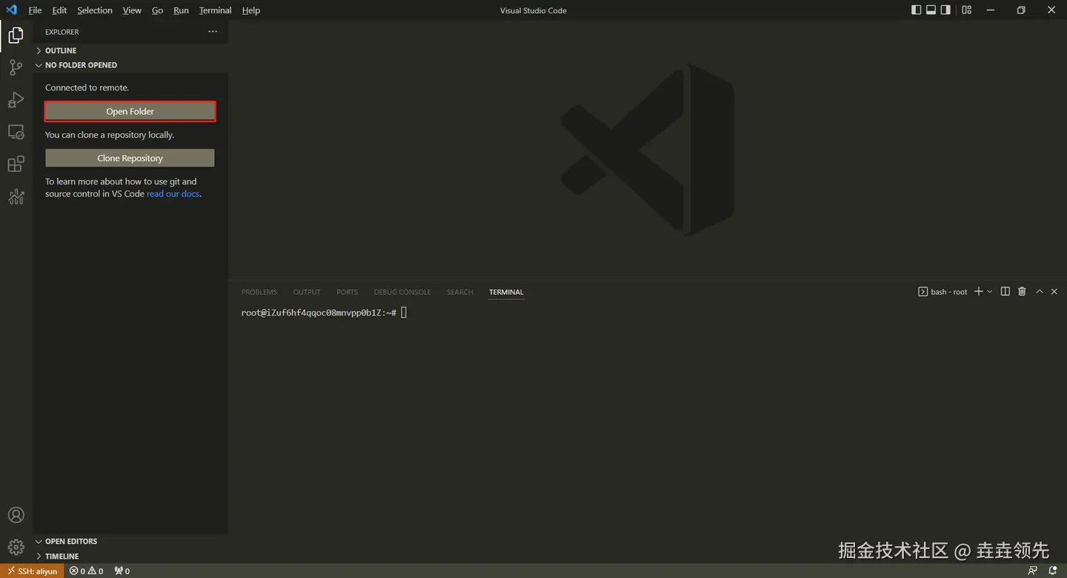Switch to the PORTS panel tab
Screen dimensions: 1067x578
pos(347,292)
